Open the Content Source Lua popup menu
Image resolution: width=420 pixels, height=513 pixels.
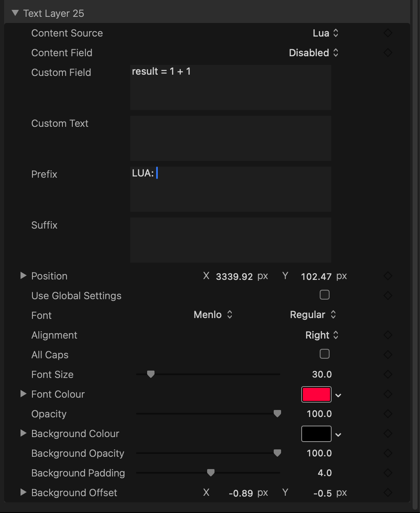tap(325, 33)
